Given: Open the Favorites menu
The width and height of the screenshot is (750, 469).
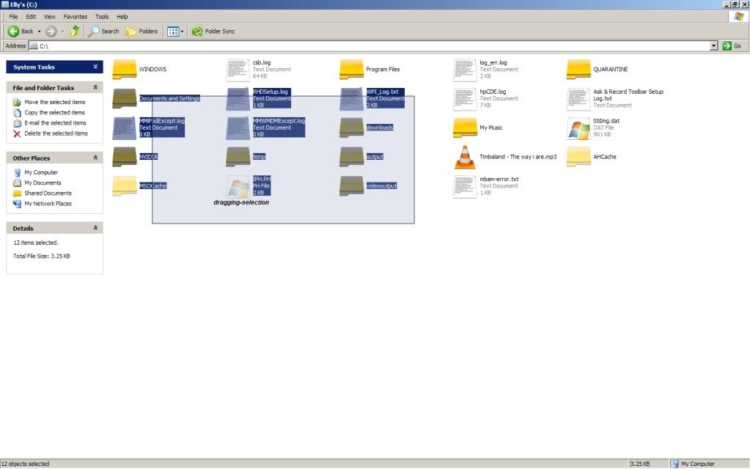Looking at the screenshot, I should (74, 16).
